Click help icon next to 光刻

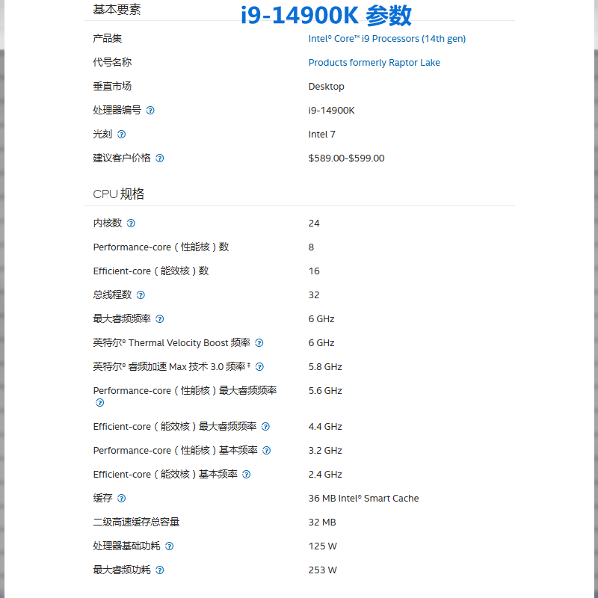(121, 135)
